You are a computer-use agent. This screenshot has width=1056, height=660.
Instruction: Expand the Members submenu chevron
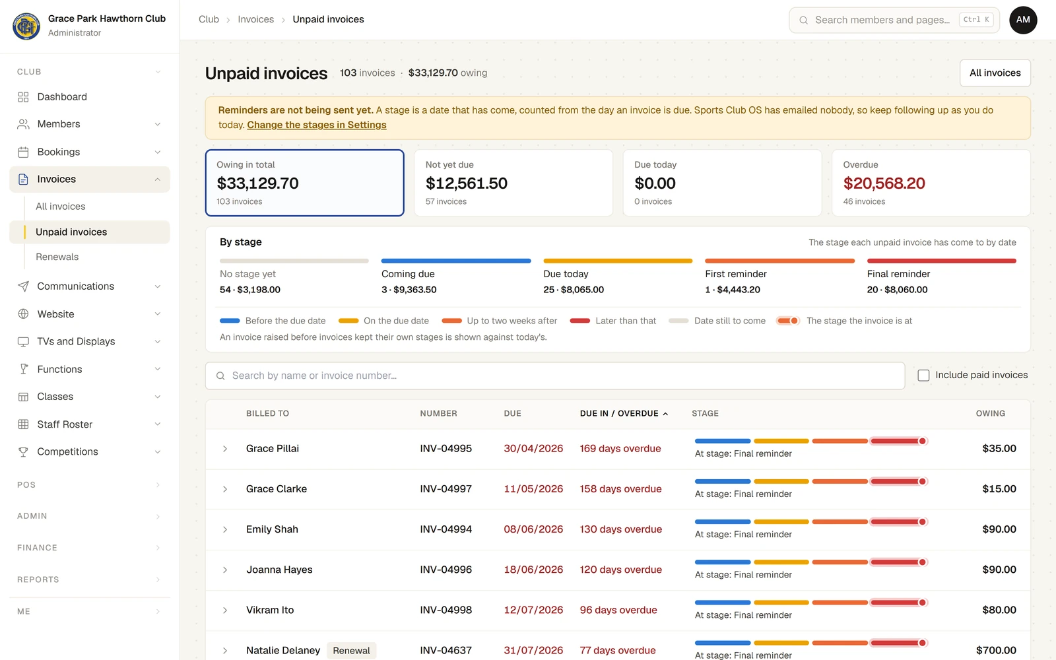[158, 124]
